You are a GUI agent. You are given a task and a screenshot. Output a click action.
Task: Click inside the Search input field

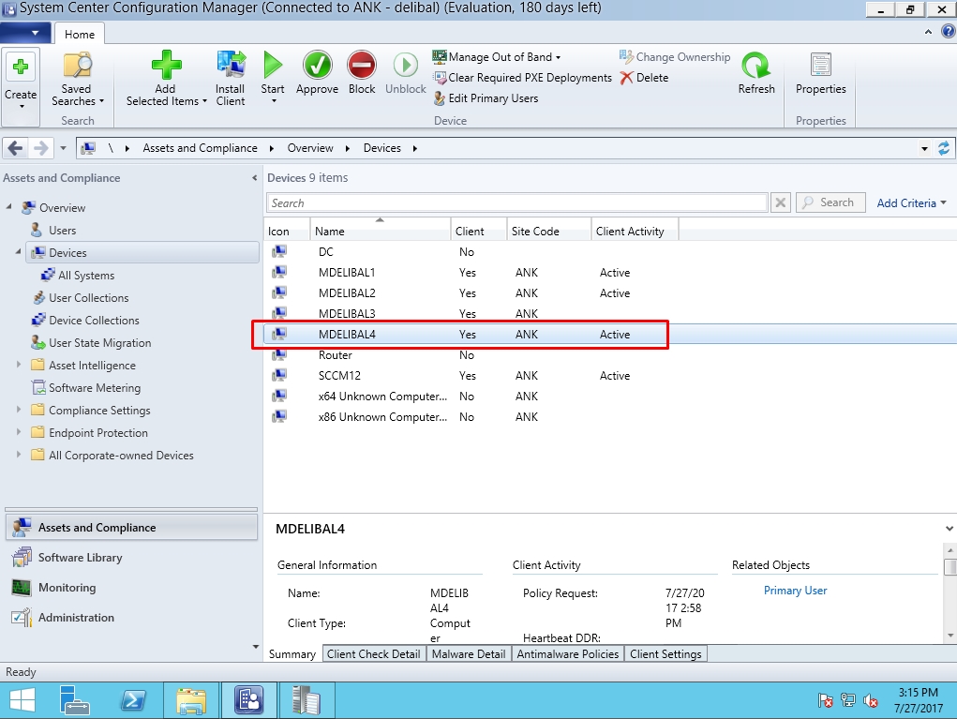[516, 202]
